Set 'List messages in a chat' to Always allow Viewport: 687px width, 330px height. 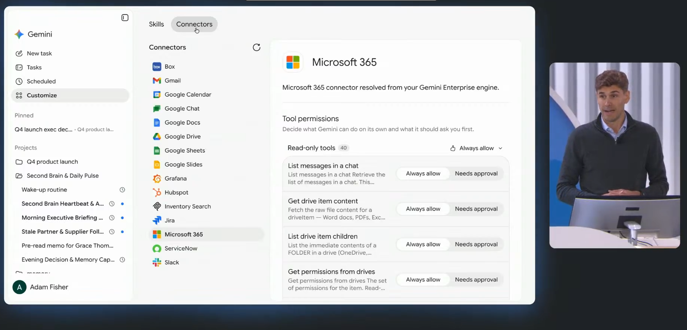tap(423, 174)
